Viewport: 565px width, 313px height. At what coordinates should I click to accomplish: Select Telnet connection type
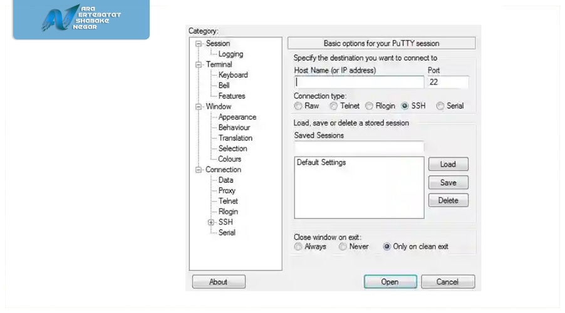coord(334,106)
